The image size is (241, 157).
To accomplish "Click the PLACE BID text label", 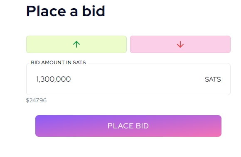I will 128,126.
